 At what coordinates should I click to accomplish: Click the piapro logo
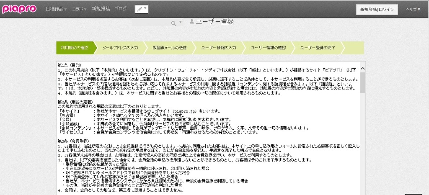[19, 9]
